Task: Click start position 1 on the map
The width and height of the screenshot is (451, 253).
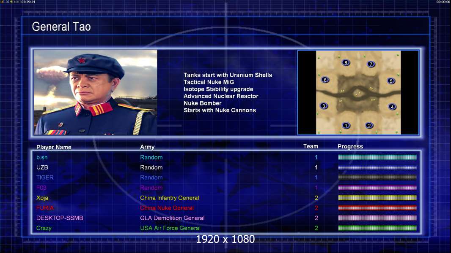Action: coord(346,125)
